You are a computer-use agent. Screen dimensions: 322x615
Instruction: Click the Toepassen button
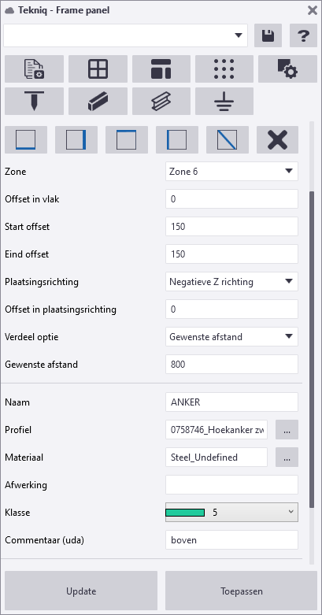241,591
